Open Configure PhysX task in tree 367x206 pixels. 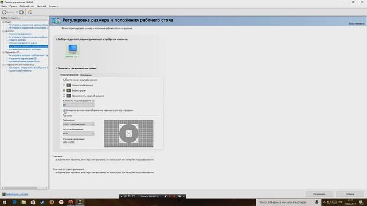pos(24,61)
